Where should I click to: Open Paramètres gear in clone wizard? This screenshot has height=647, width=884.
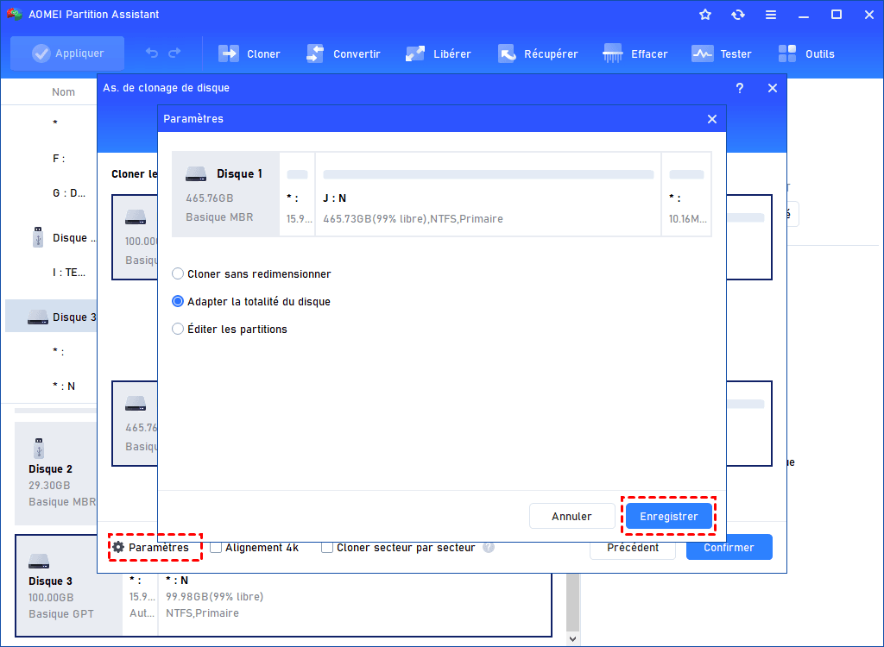(150, 547)
